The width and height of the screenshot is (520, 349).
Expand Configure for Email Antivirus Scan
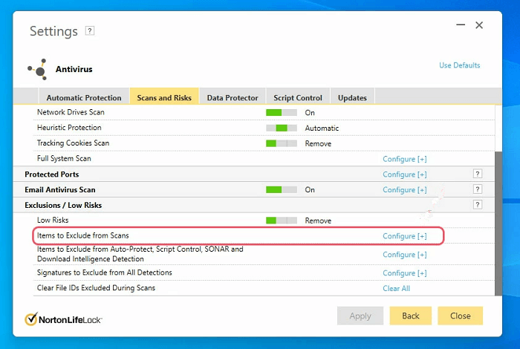(x=405, y=190)
